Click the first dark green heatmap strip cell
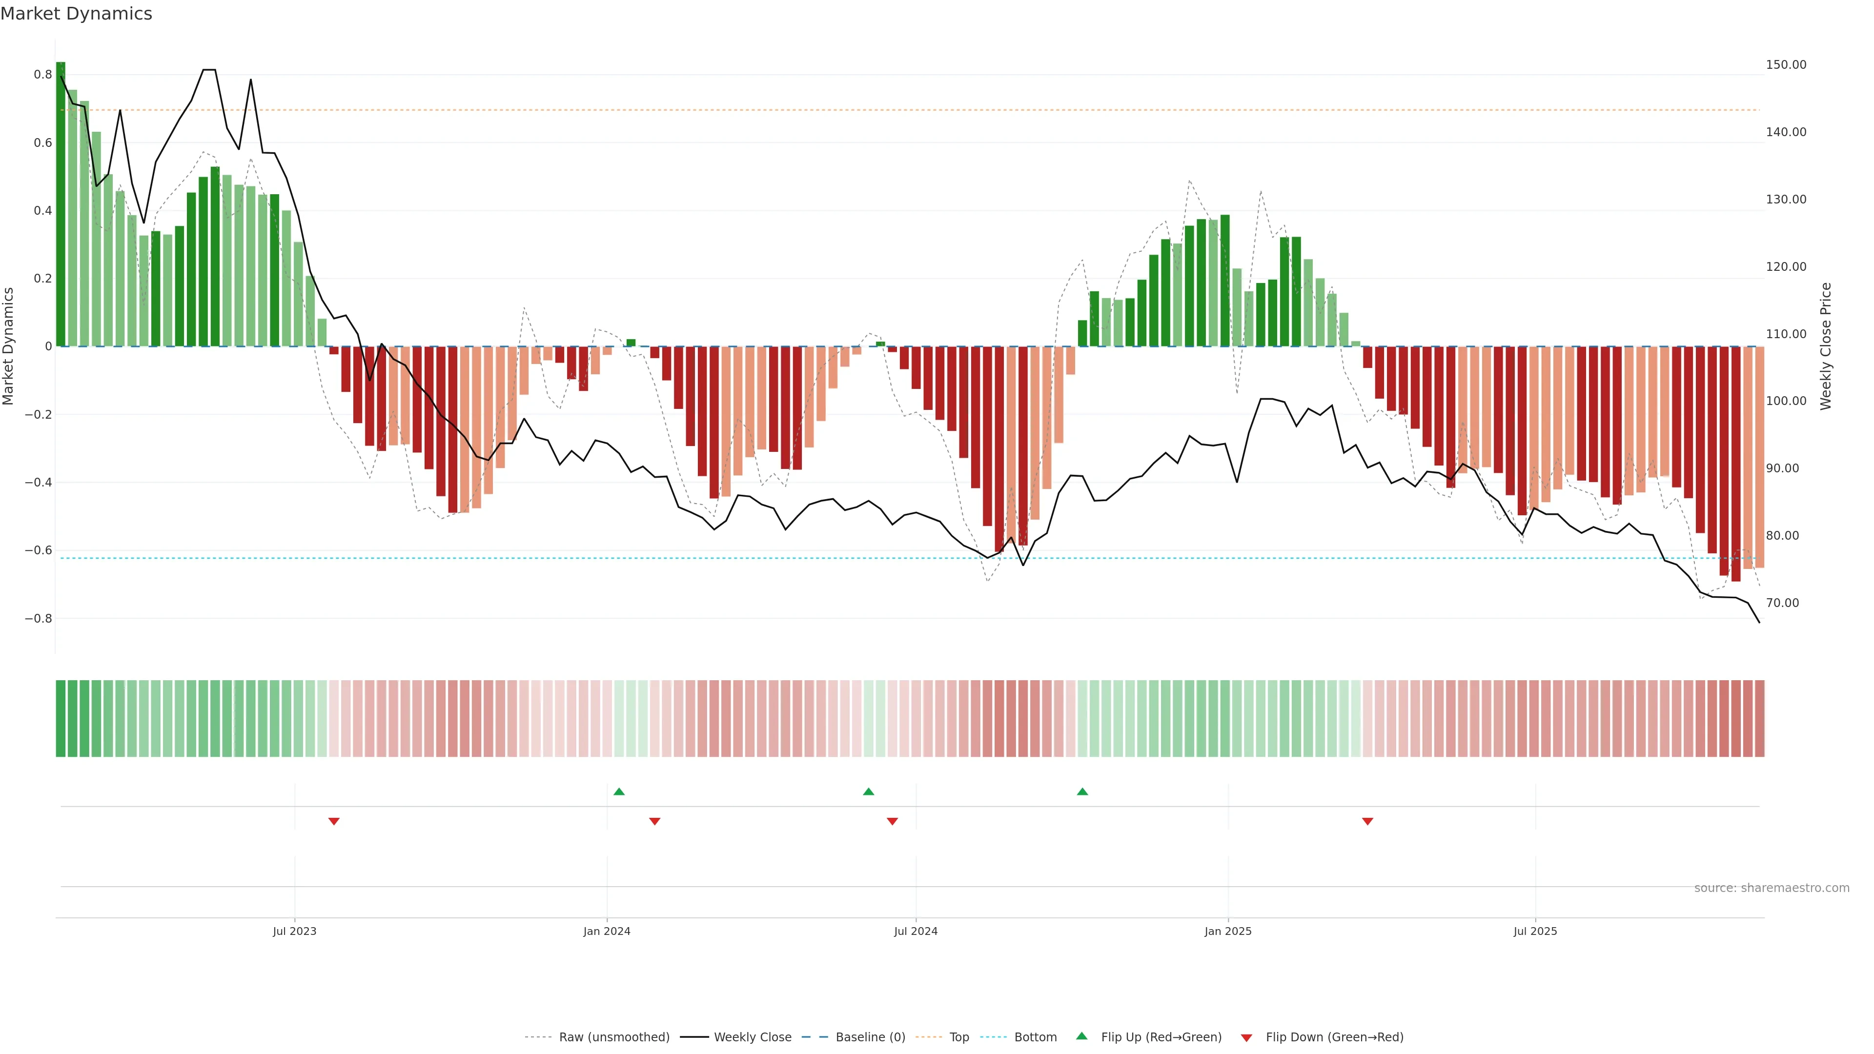Viewport: 1874px width, 1054px height. pos(61,719)
